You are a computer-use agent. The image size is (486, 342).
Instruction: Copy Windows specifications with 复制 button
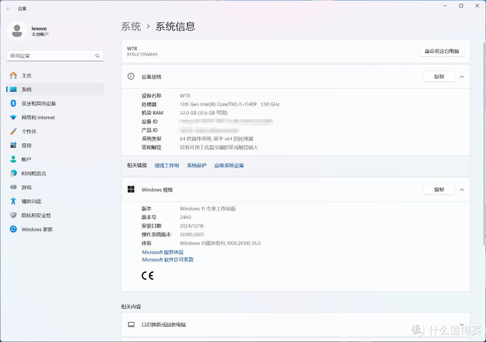439,189
